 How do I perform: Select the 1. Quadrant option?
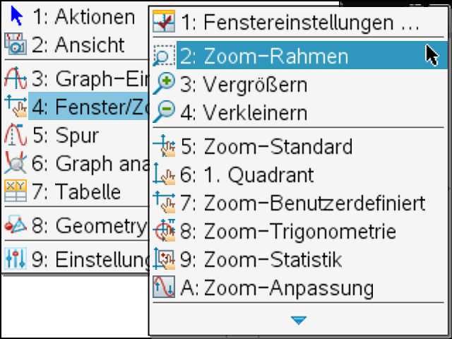click(x=258, y=174)
